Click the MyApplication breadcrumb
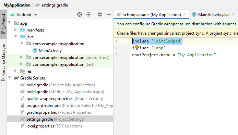Screen dimensions: 238x135 tap(17, 5)
